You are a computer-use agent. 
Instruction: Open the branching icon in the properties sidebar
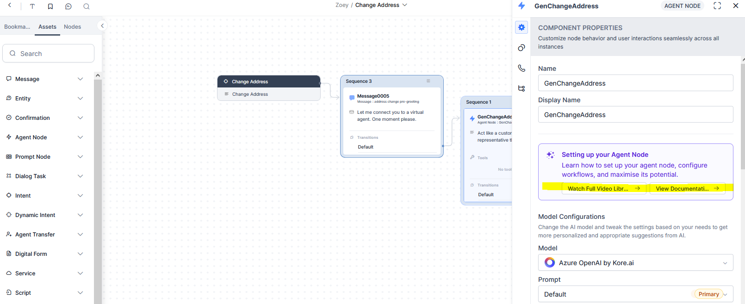(x=521, y=88)
